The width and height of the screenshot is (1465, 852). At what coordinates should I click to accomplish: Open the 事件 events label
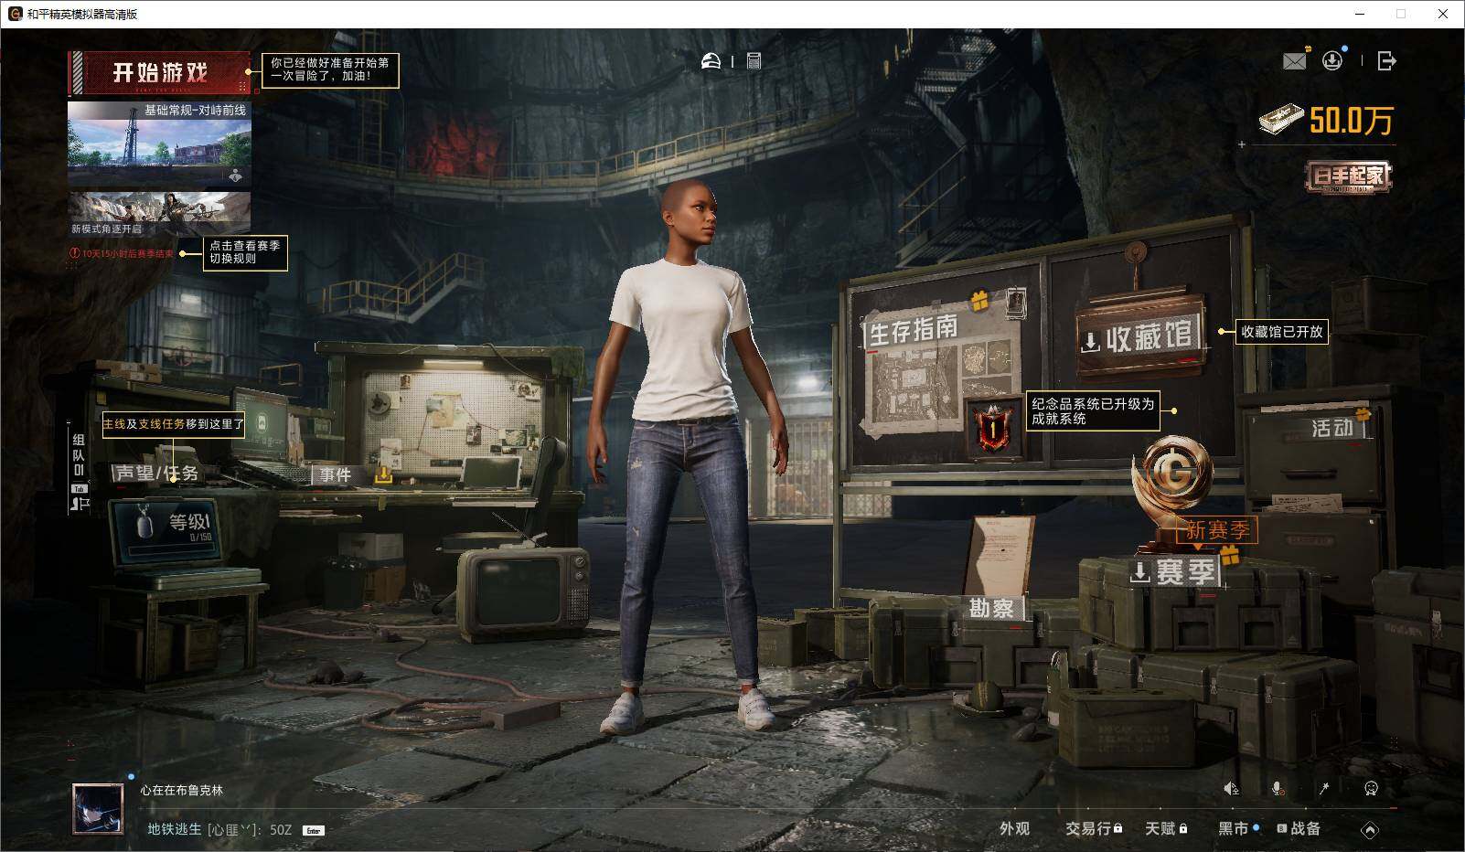point(335,474)
